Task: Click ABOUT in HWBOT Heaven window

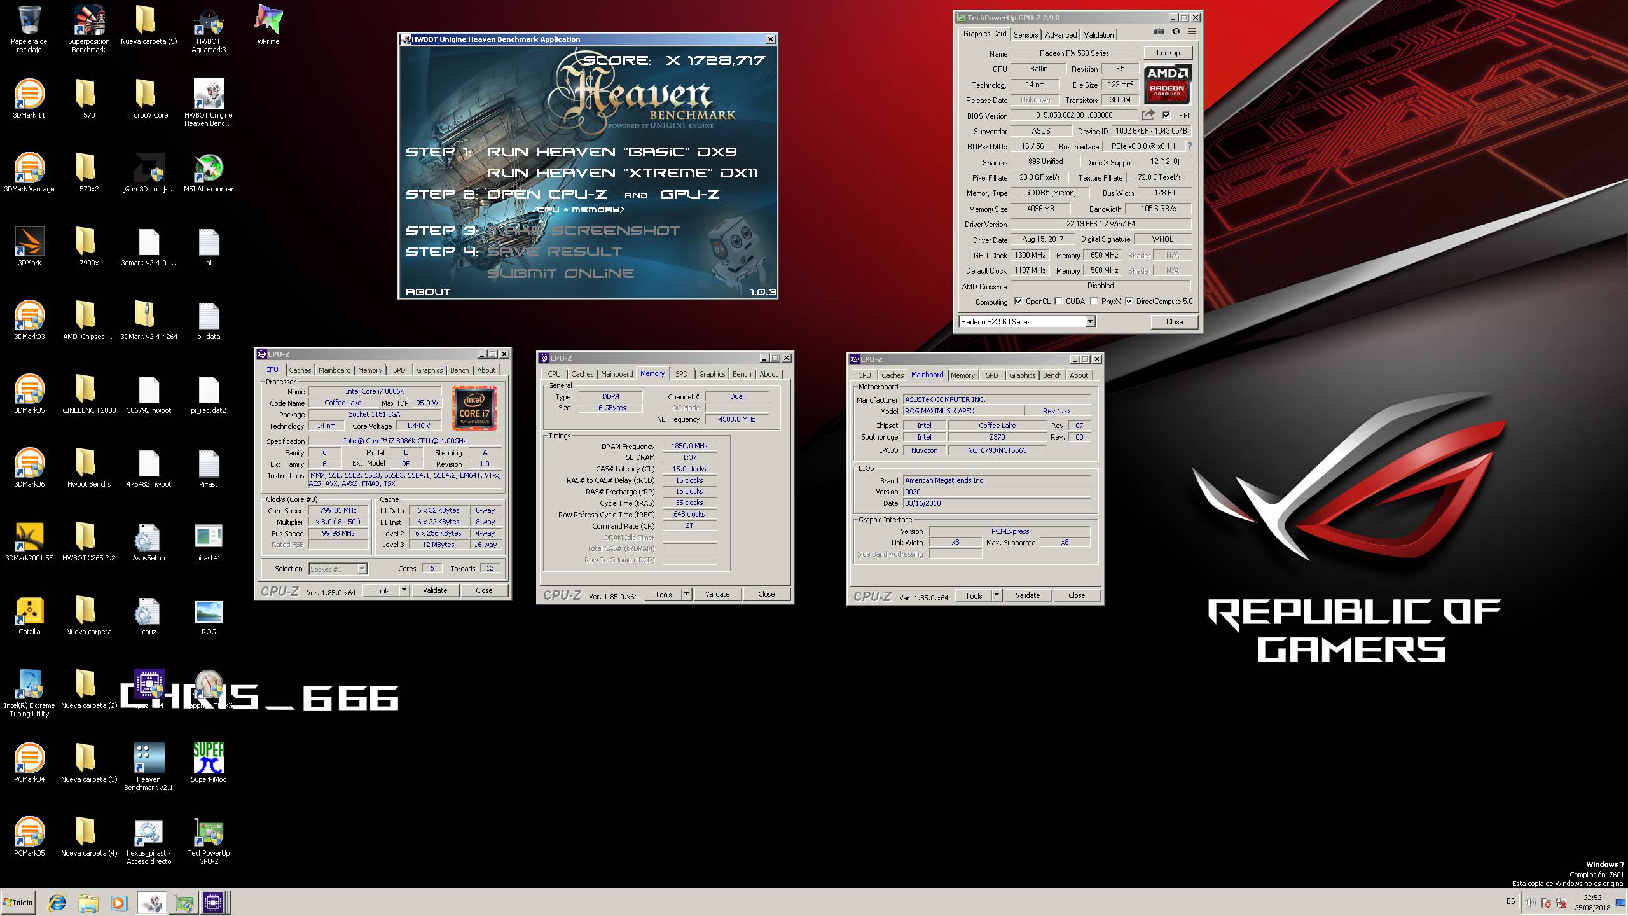Action: (428, 292)
